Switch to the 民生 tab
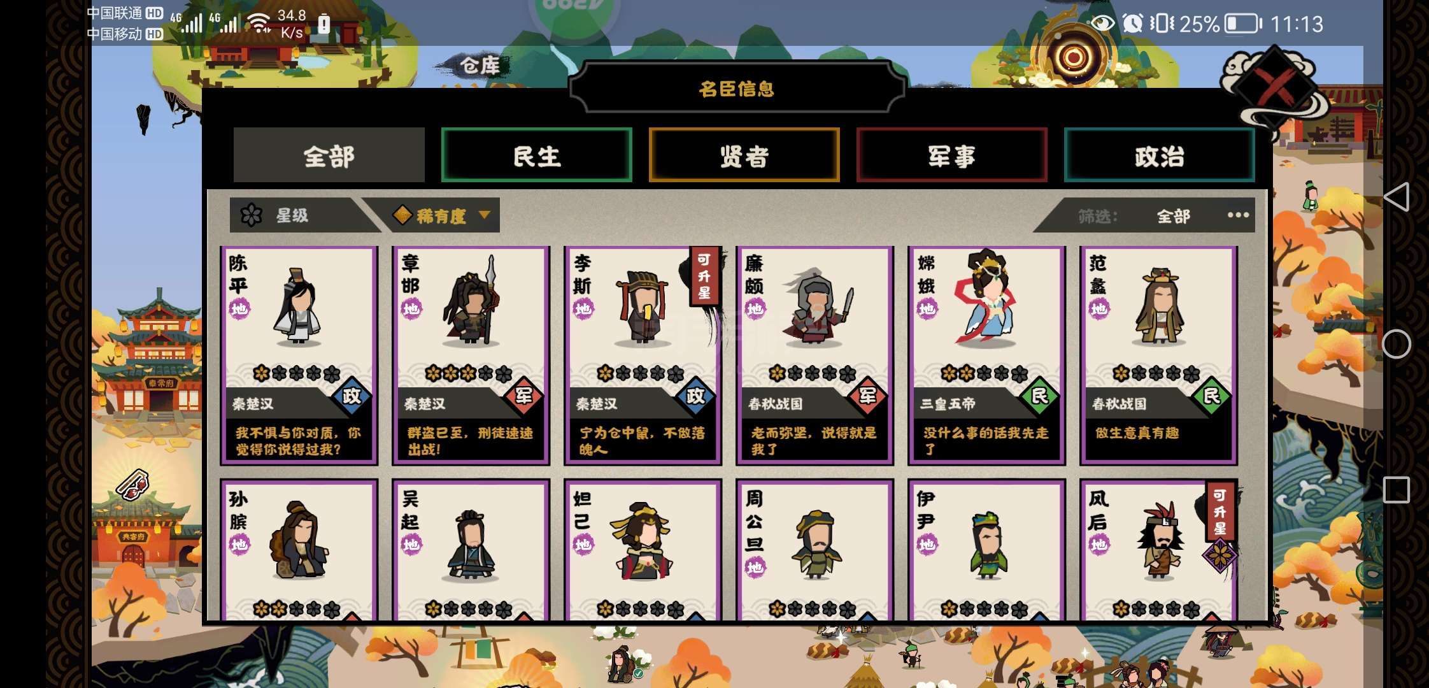1429x688 pixels. click(x=536, y=155)
